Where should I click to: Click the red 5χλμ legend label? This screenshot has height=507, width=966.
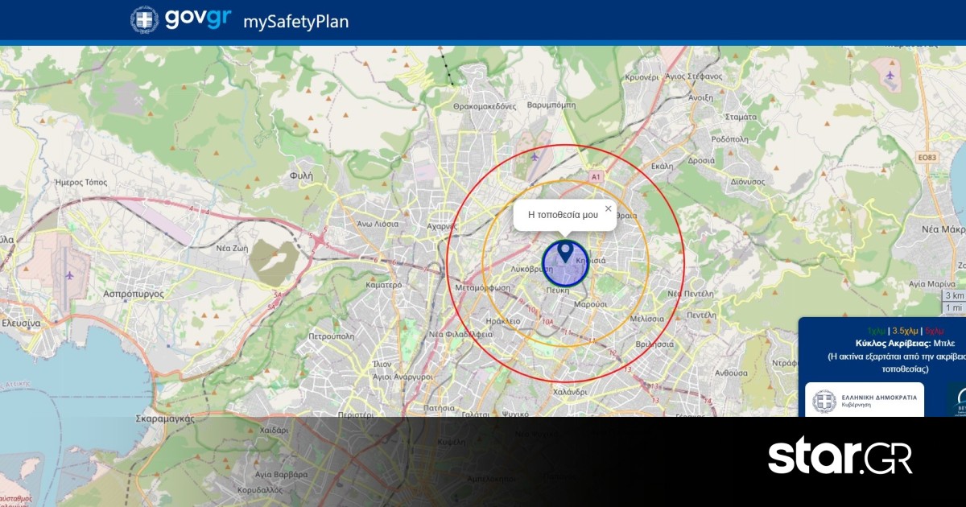(935, 331)
